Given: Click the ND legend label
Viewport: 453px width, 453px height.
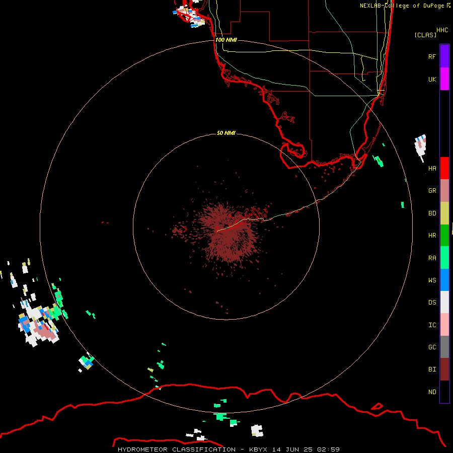Looking at the screenshot, I should point(432,392).
